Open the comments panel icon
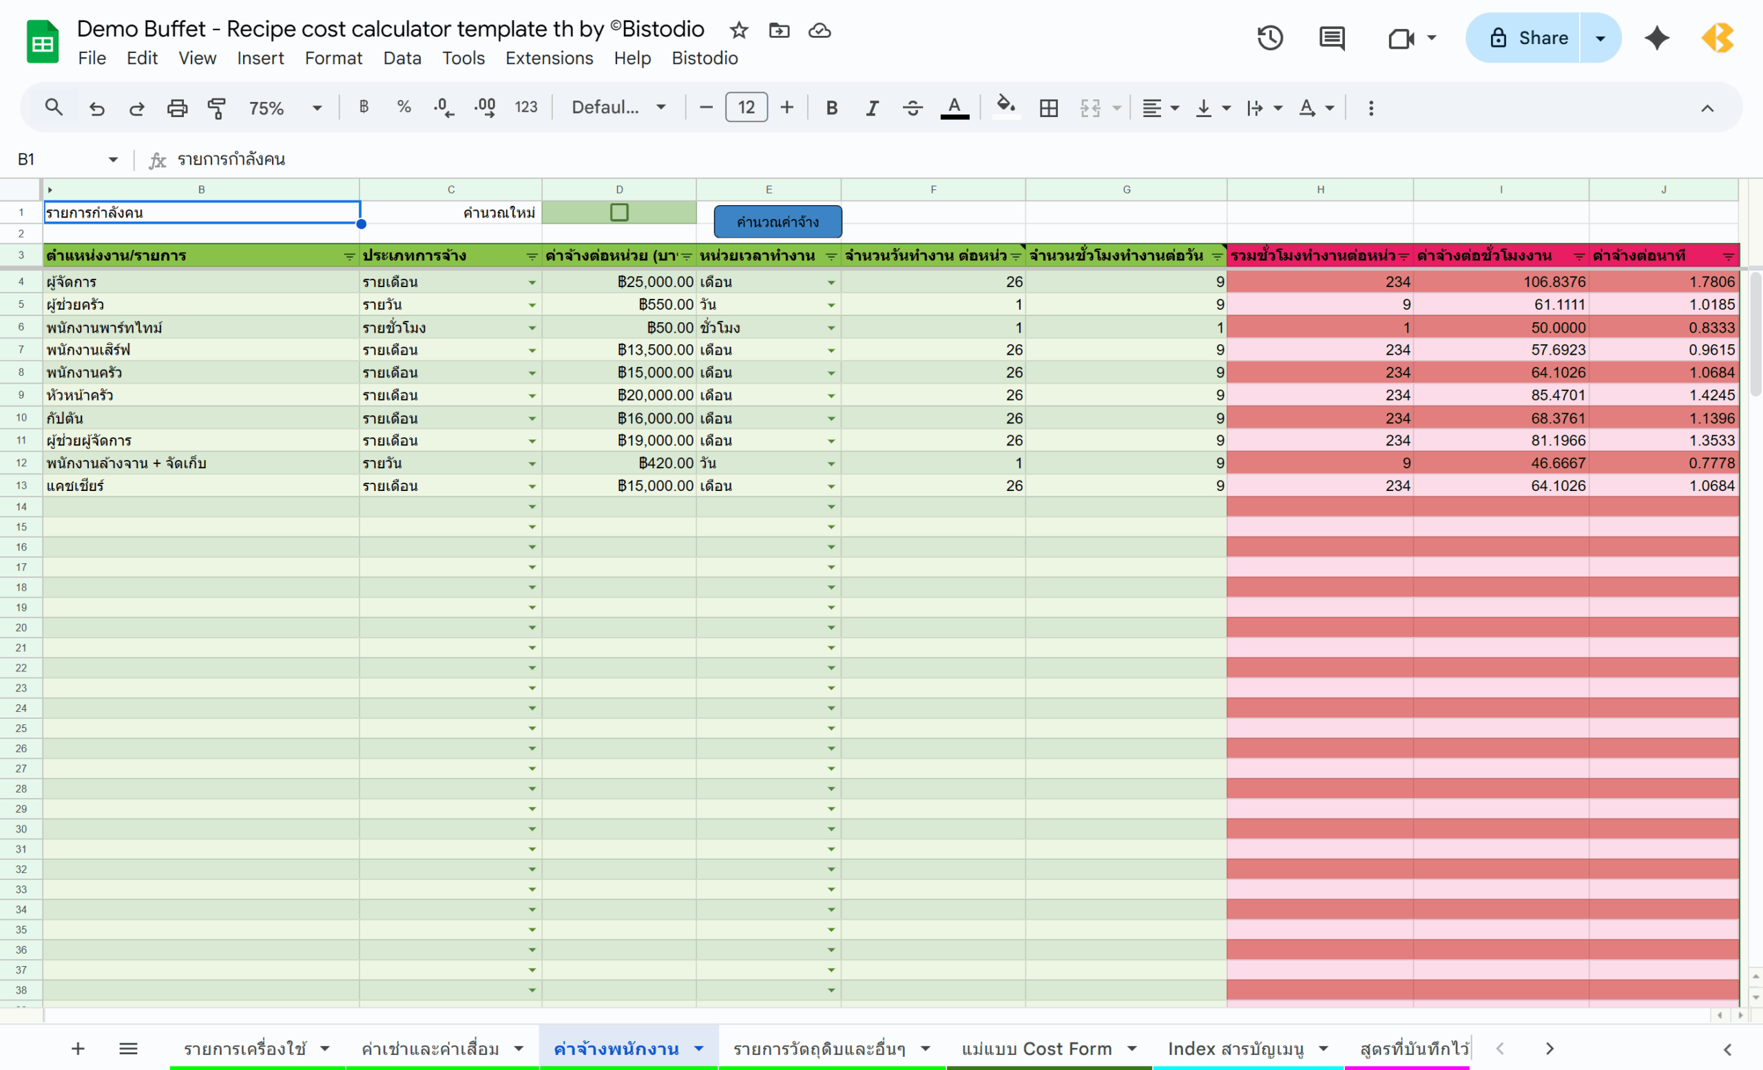This screenshot has height=1070, width=1763. point(1332,38)
